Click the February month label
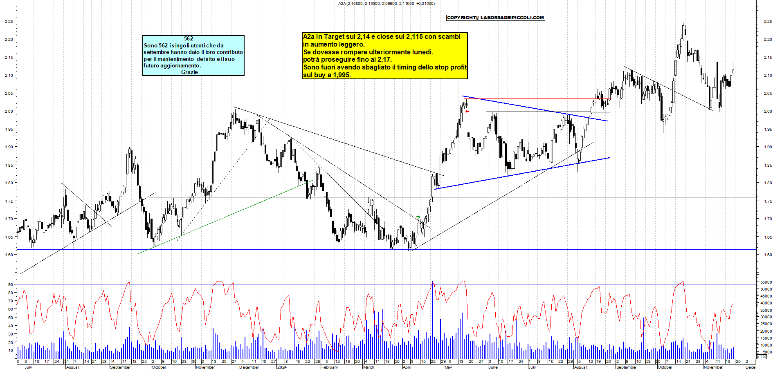The image size is (773, 369). point(330,367)
